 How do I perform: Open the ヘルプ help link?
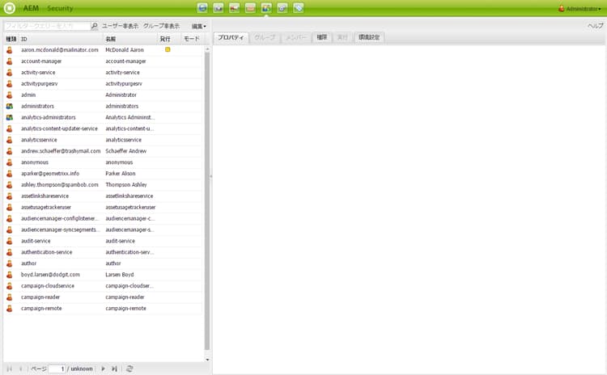pos(595,26)
